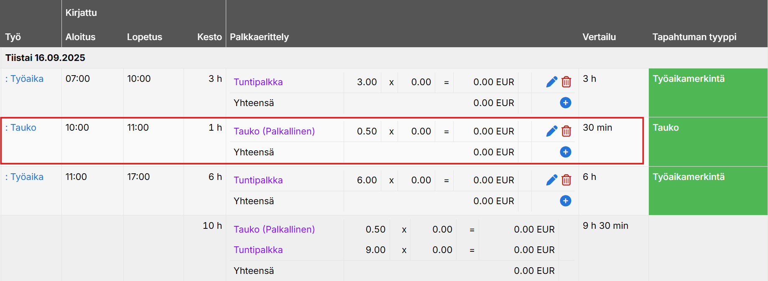Open the Tauko entry link at 10:00

[23, 128]
